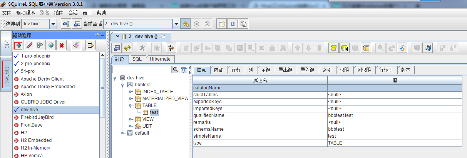
Task: Open the 内容 tab
Action: [219, 70]
